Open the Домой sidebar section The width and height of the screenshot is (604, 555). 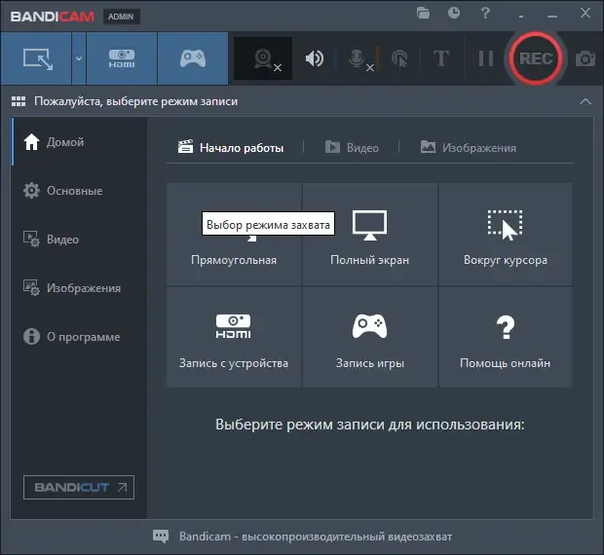coord(79,142)
